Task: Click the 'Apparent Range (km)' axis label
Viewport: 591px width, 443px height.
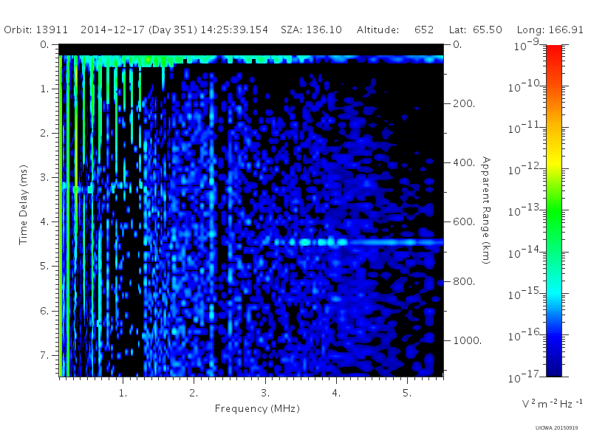Action: 486,210
